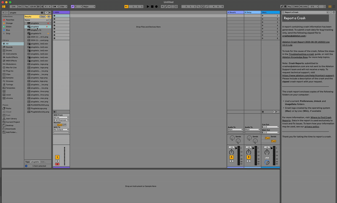
Task: Open the No Output MIDI To dropdown
Action: [61, 129]
